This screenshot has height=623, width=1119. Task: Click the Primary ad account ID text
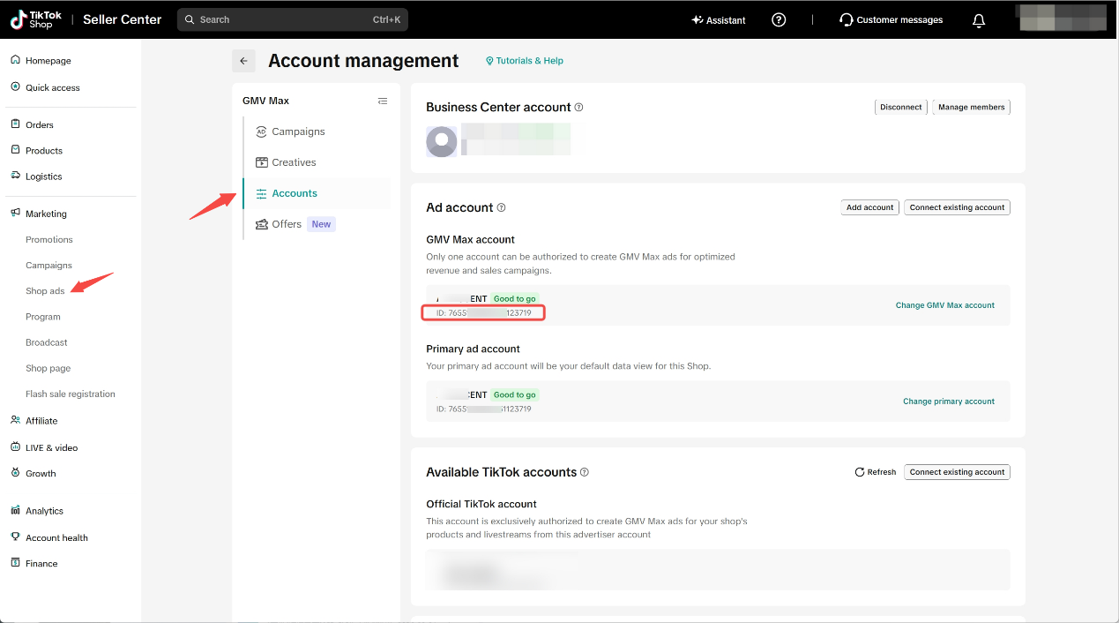[483, 409]
